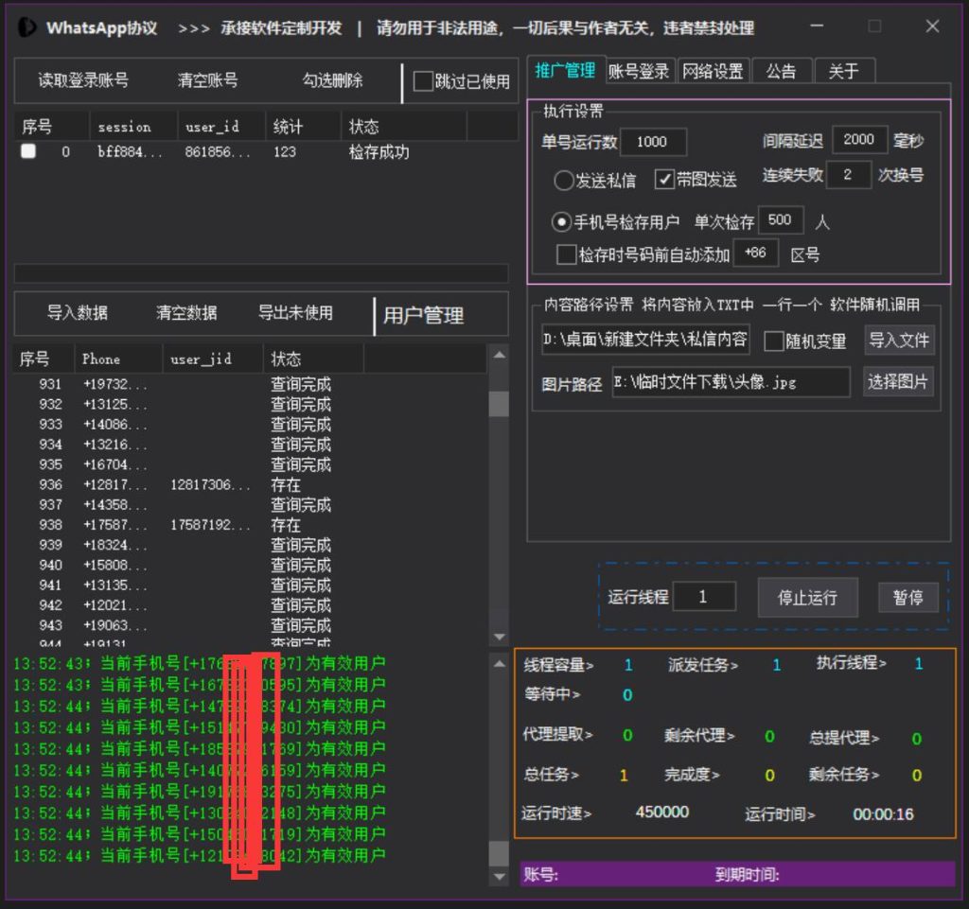Open the 网络设置 tab

click(713, 69)
